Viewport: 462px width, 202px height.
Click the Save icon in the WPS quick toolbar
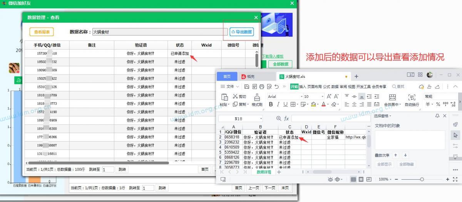pos(247,86)
